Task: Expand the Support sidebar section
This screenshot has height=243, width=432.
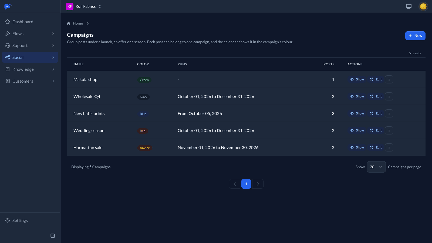Action: tap(30, 45)
